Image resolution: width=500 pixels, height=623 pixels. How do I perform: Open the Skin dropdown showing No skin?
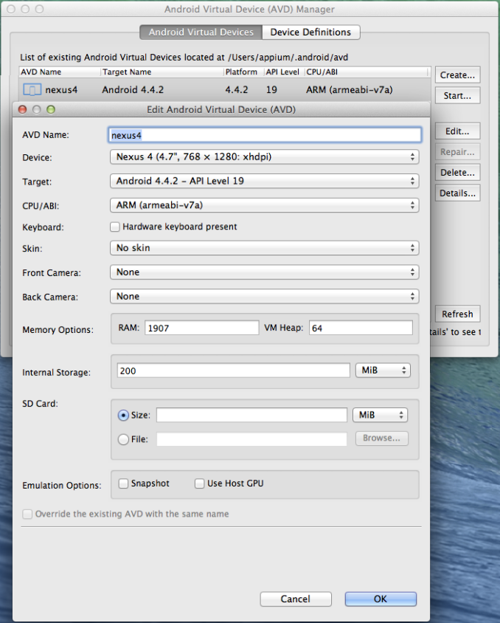pyautogui.click(x=264, y=248)
